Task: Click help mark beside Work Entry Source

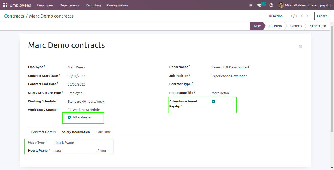Action: [x=58, y=109]
